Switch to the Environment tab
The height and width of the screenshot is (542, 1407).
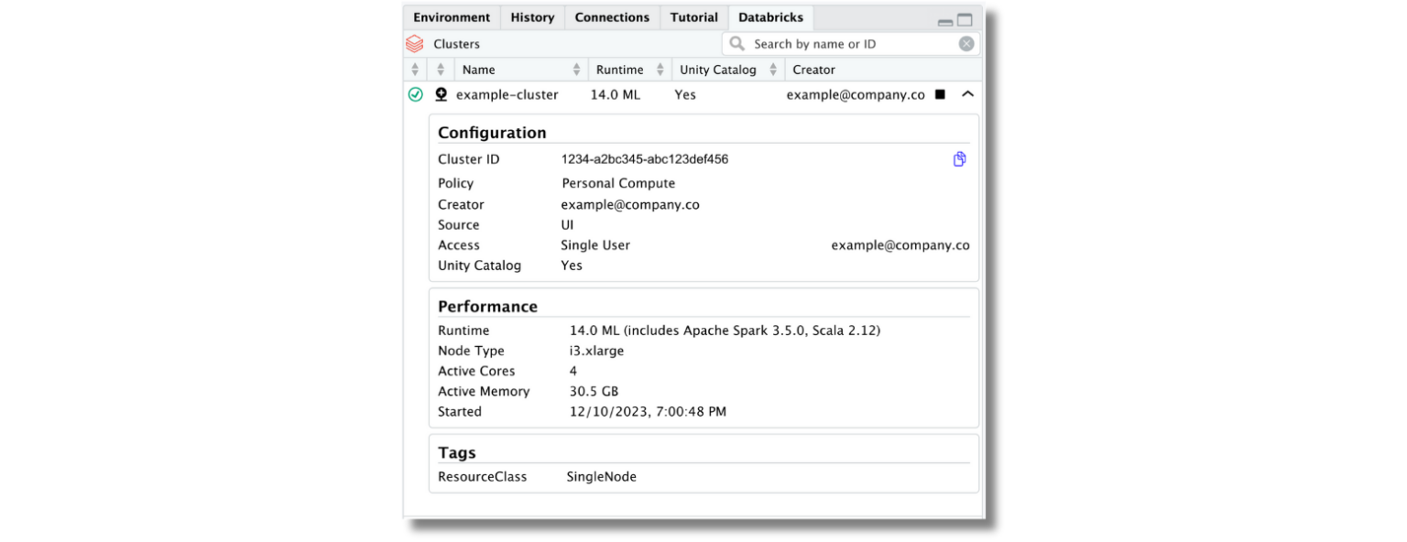click(451, 16)
